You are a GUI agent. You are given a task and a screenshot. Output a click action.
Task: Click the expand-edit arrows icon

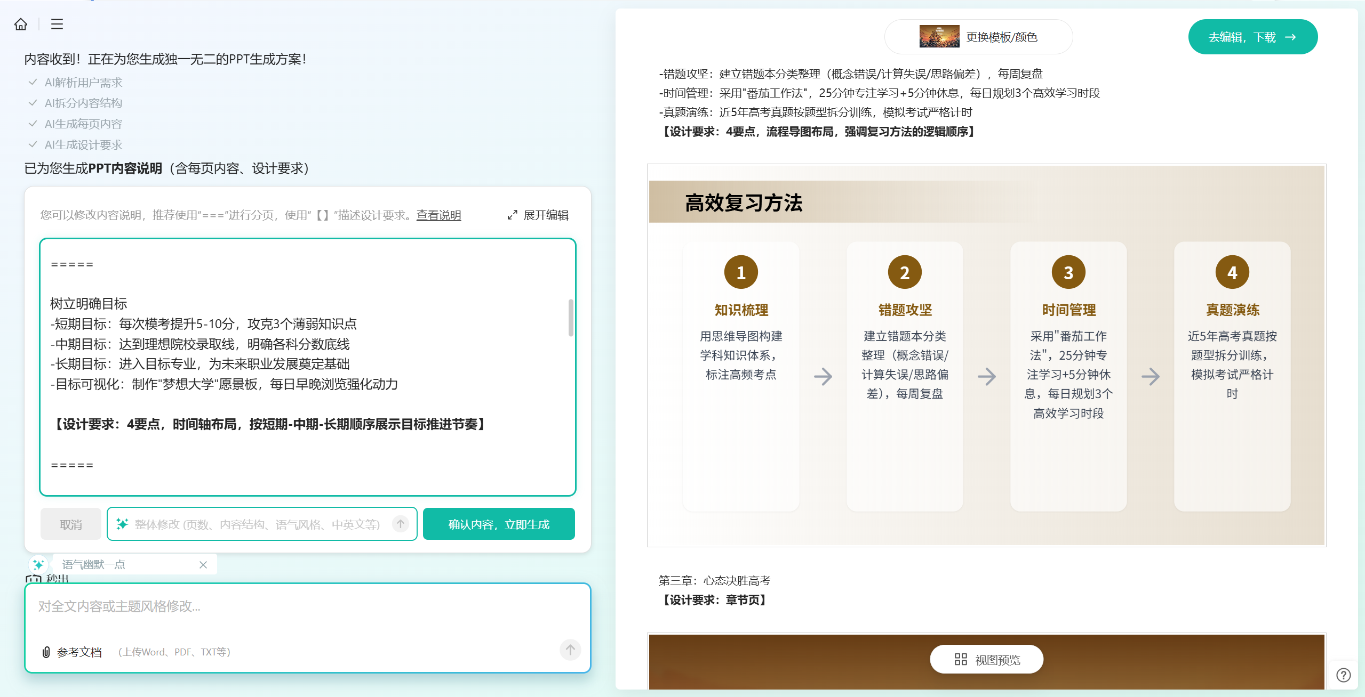pyautogui.click(x=512, y=215)
